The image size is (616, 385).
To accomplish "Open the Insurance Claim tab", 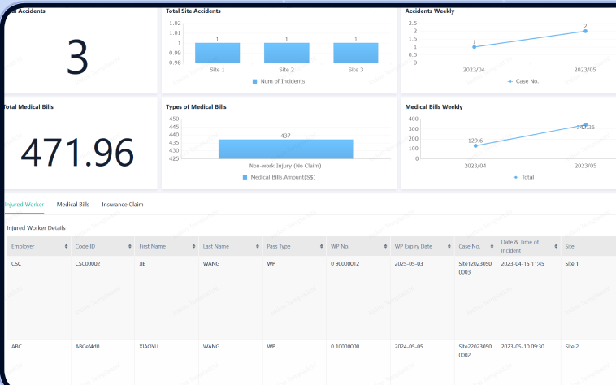I will click(123, 205).
